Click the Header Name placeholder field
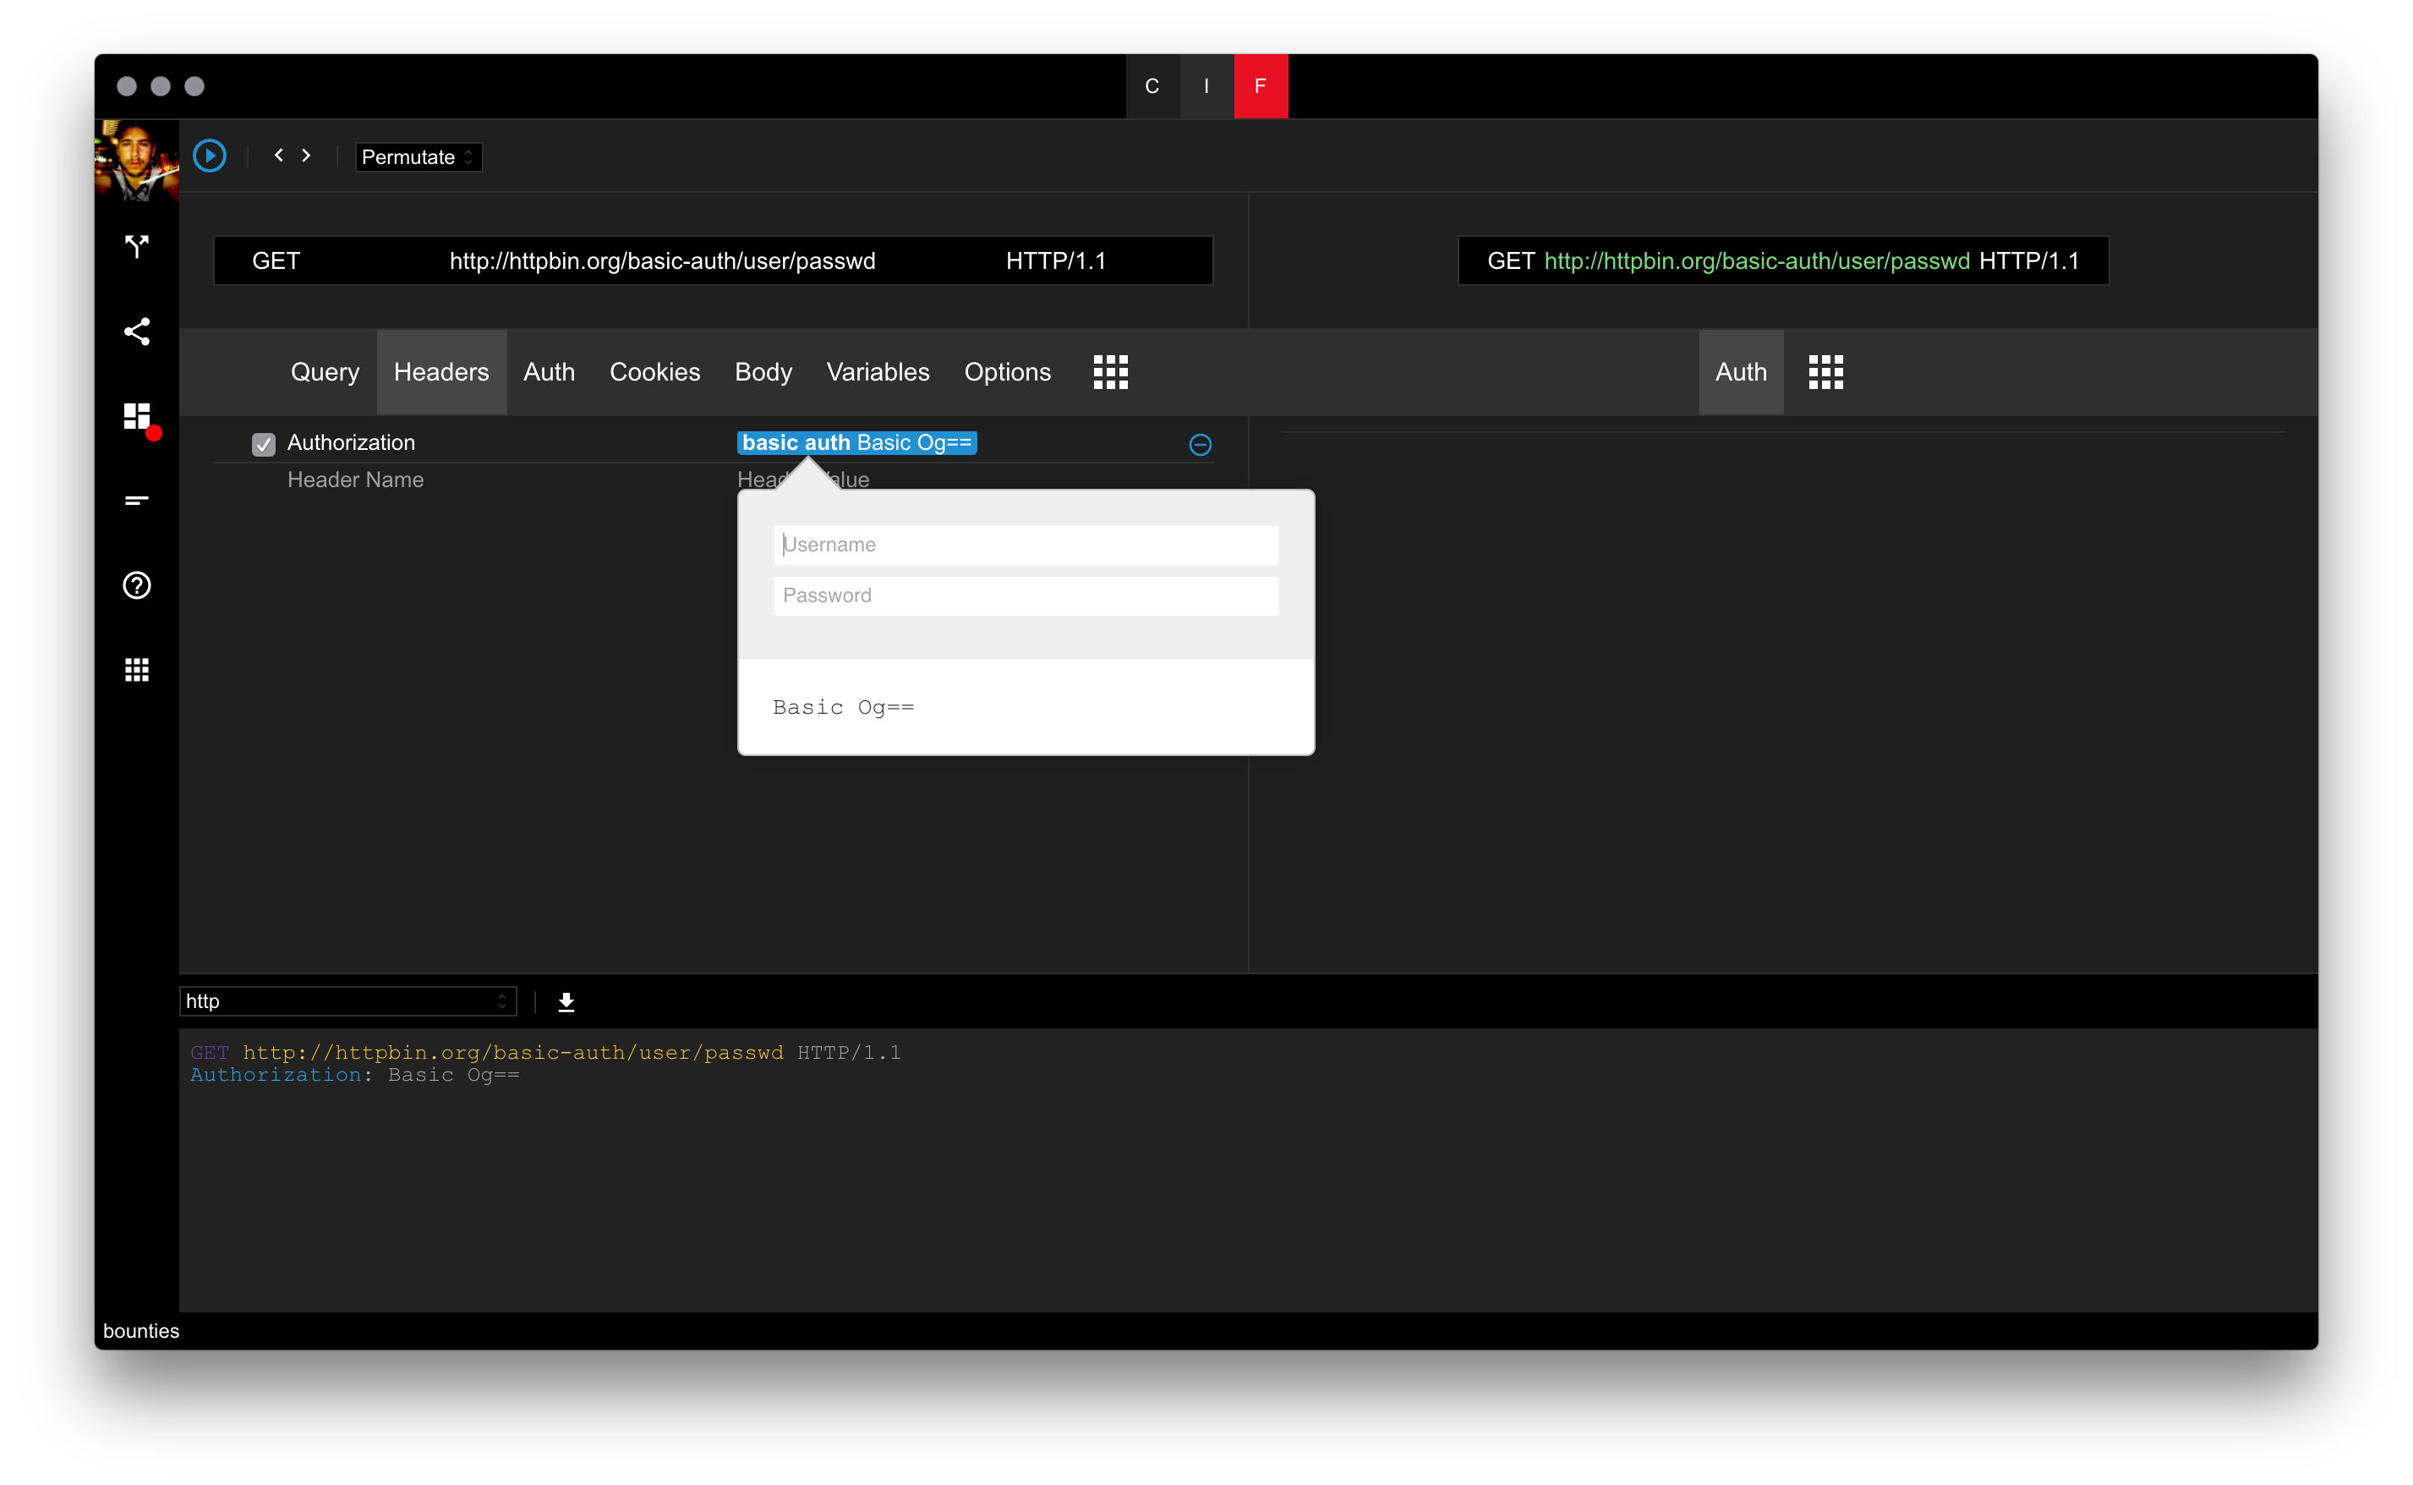 click(355, 480)
